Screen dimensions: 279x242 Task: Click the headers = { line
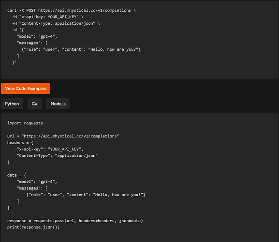click(x=20, y=143)
